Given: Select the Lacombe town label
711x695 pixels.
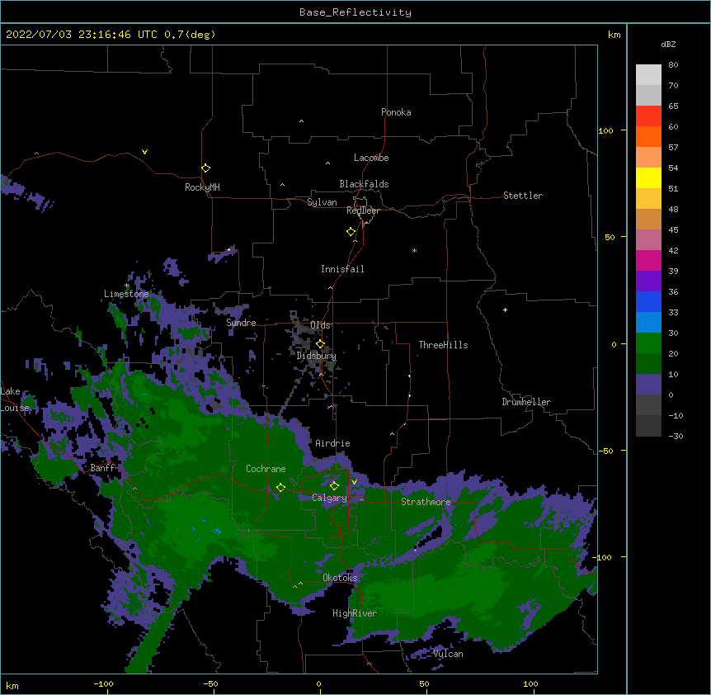Looking at the screenshot, I should [x=371, y=158].
